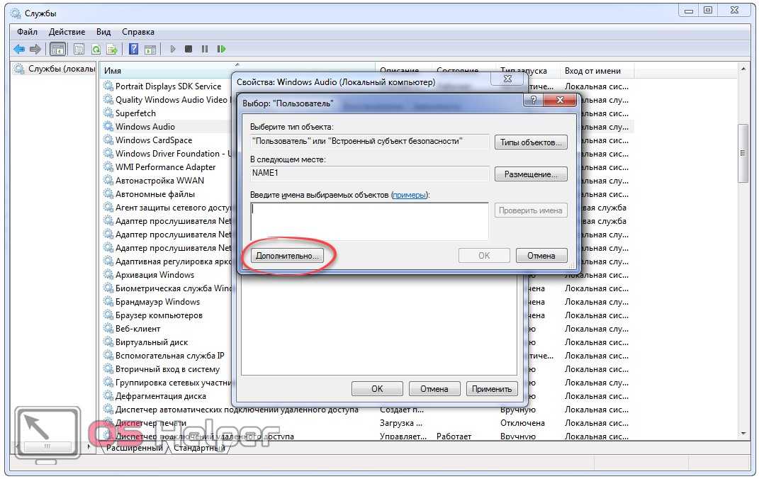Go back with the blue Back arrow
The image size is (759, 479).
pyautogui.click(x=19, y=50)
